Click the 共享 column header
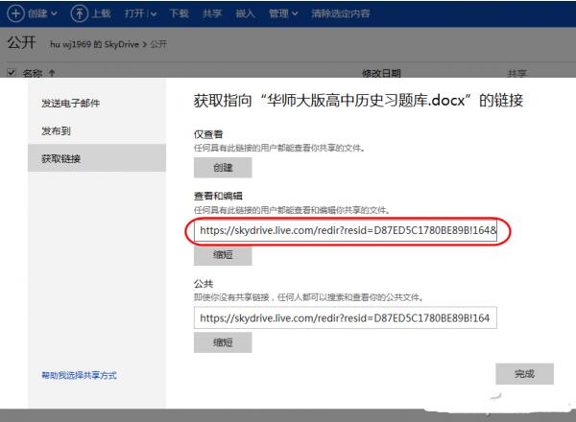The width and height of the screenshot is (576, 422). 516,74
